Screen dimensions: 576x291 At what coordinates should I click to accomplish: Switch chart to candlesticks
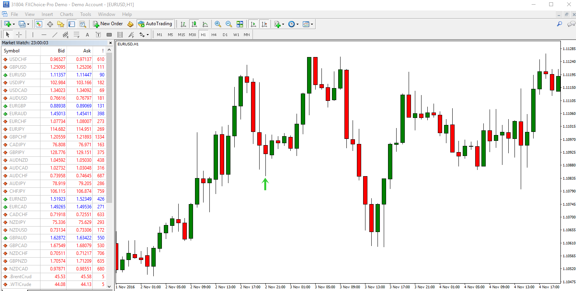(x=194, y=24)
